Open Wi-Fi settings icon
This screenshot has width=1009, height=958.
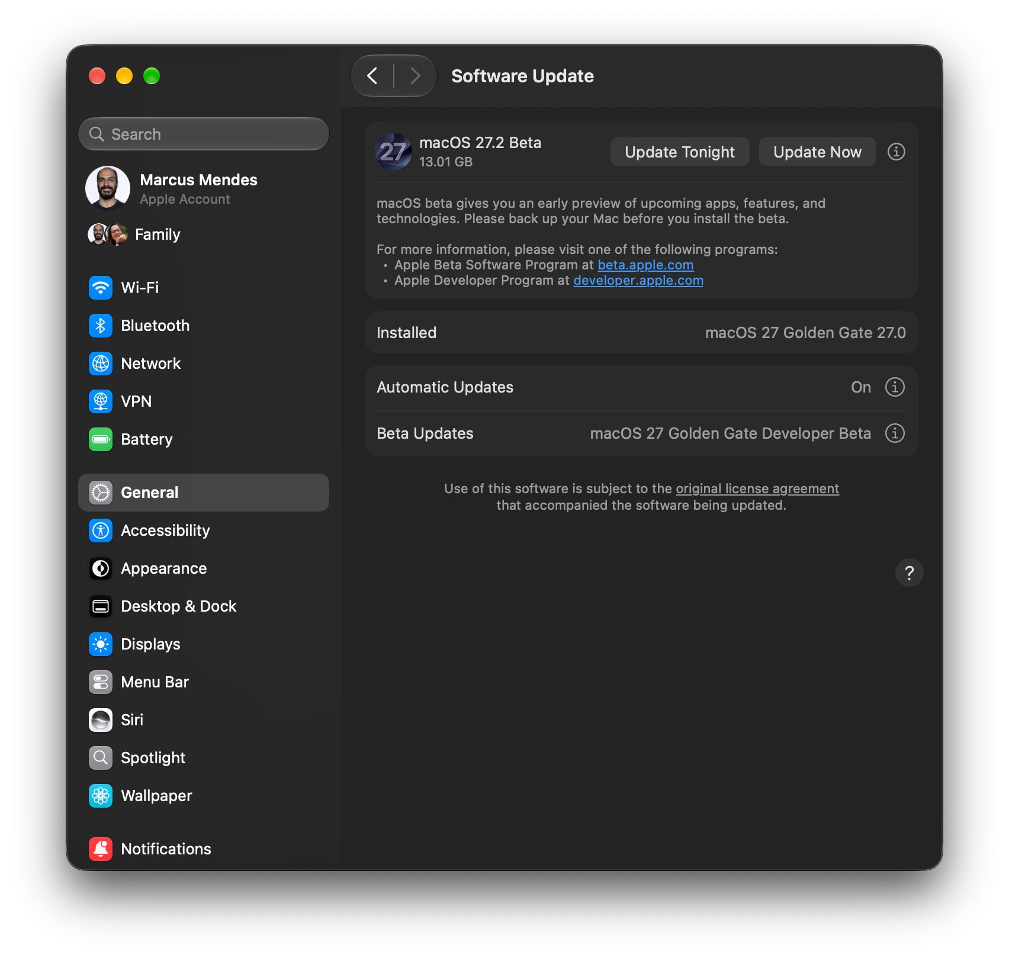pyautogui.click(x=101, y=288)
